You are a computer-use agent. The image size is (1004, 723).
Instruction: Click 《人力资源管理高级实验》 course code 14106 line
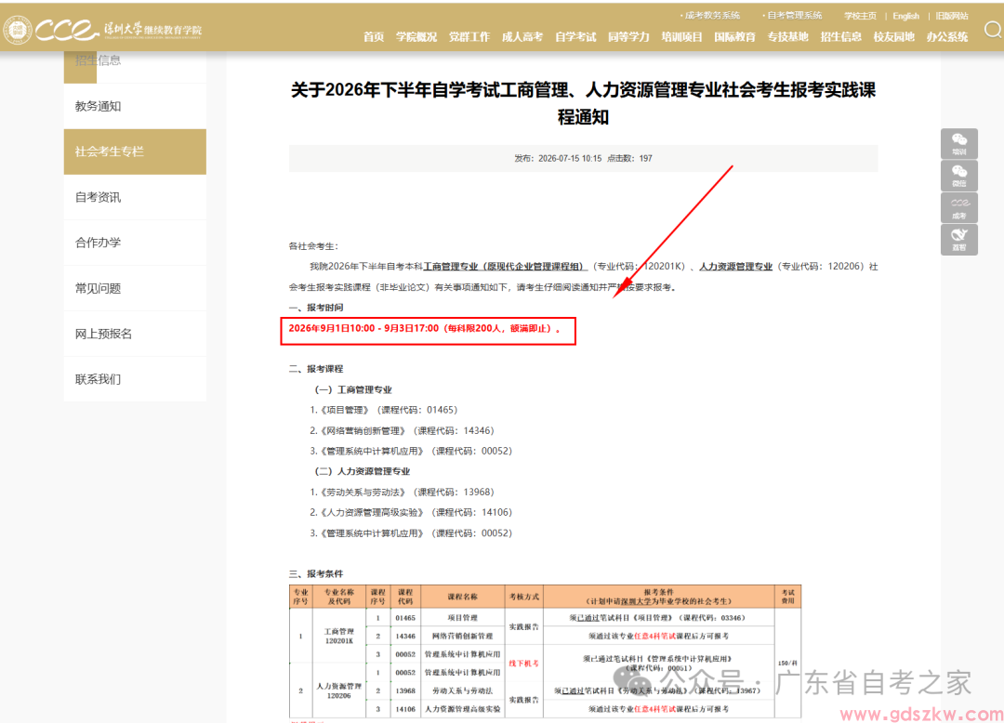[x=411, y=512]
